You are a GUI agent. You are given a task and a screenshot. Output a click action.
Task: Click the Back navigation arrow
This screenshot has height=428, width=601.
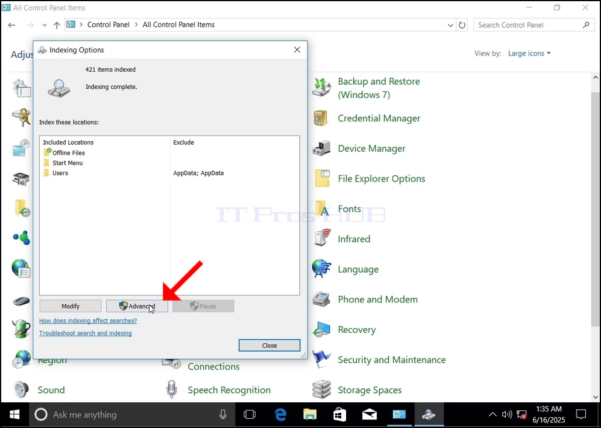12,25
